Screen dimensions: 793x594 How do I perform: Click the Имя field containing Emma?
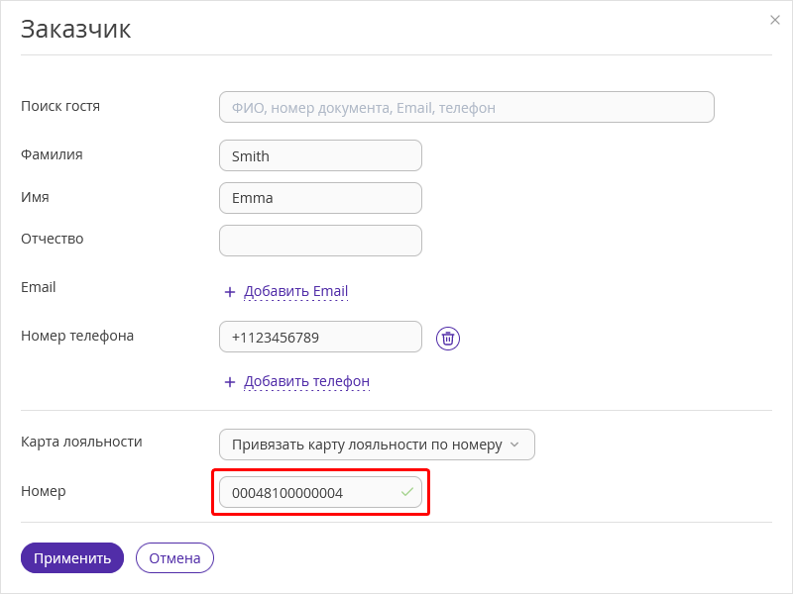(x=320, y=198)
